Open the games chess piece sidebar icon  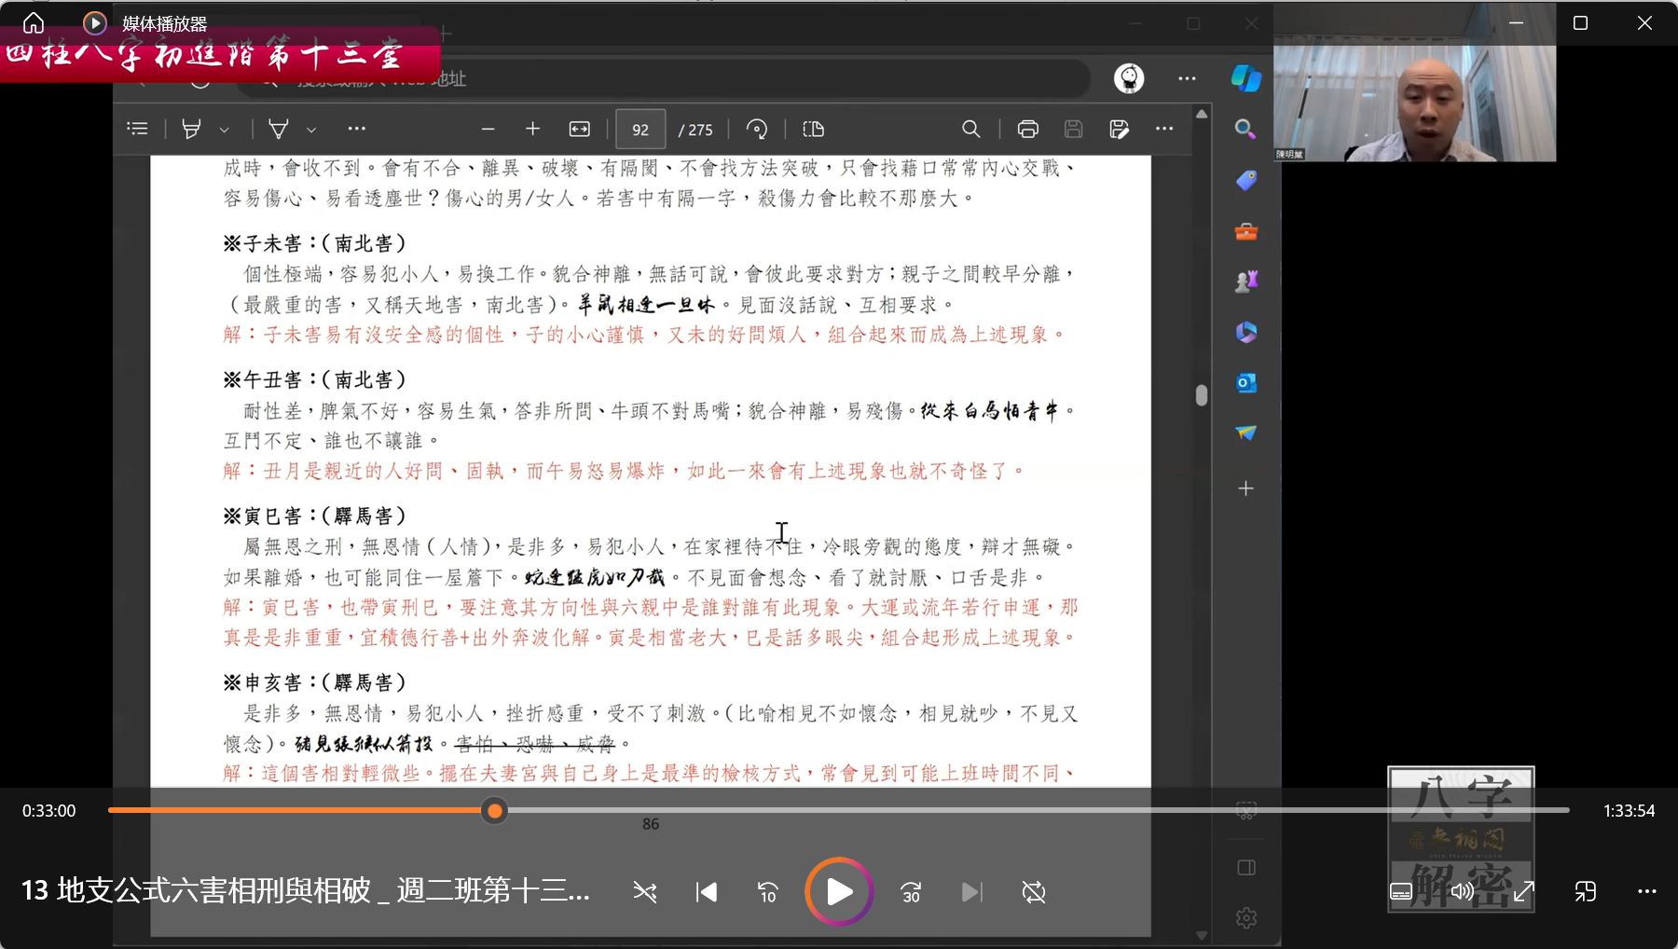pos(1245,281)
